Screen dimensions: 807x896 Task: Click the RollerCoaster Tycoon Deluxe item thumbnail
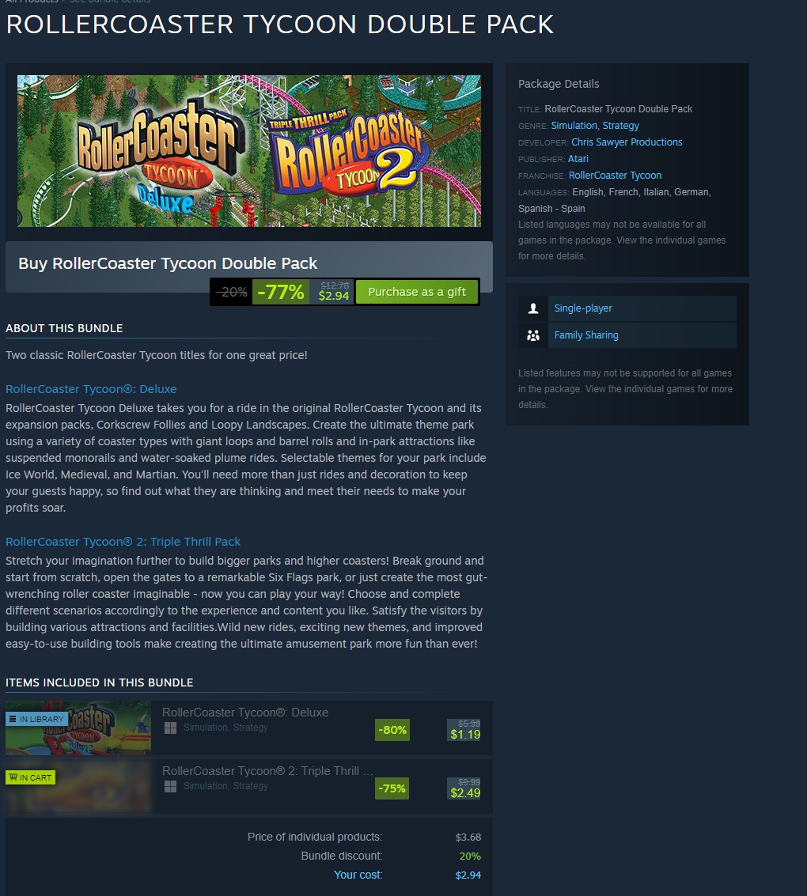(78, 728)
